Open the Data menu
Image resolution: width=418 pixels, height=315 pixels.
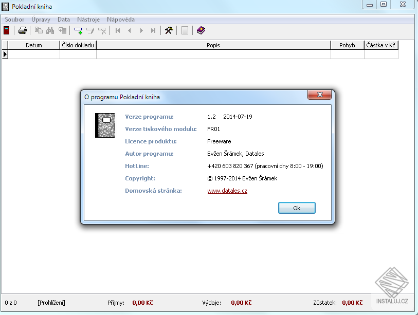coord(64,20)
